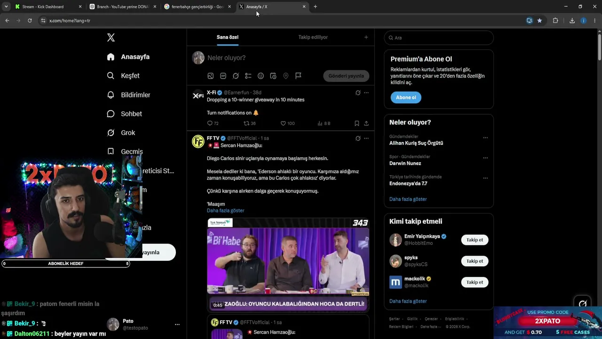Toggle the Chrome bookmark star for this page

point(539,21)
